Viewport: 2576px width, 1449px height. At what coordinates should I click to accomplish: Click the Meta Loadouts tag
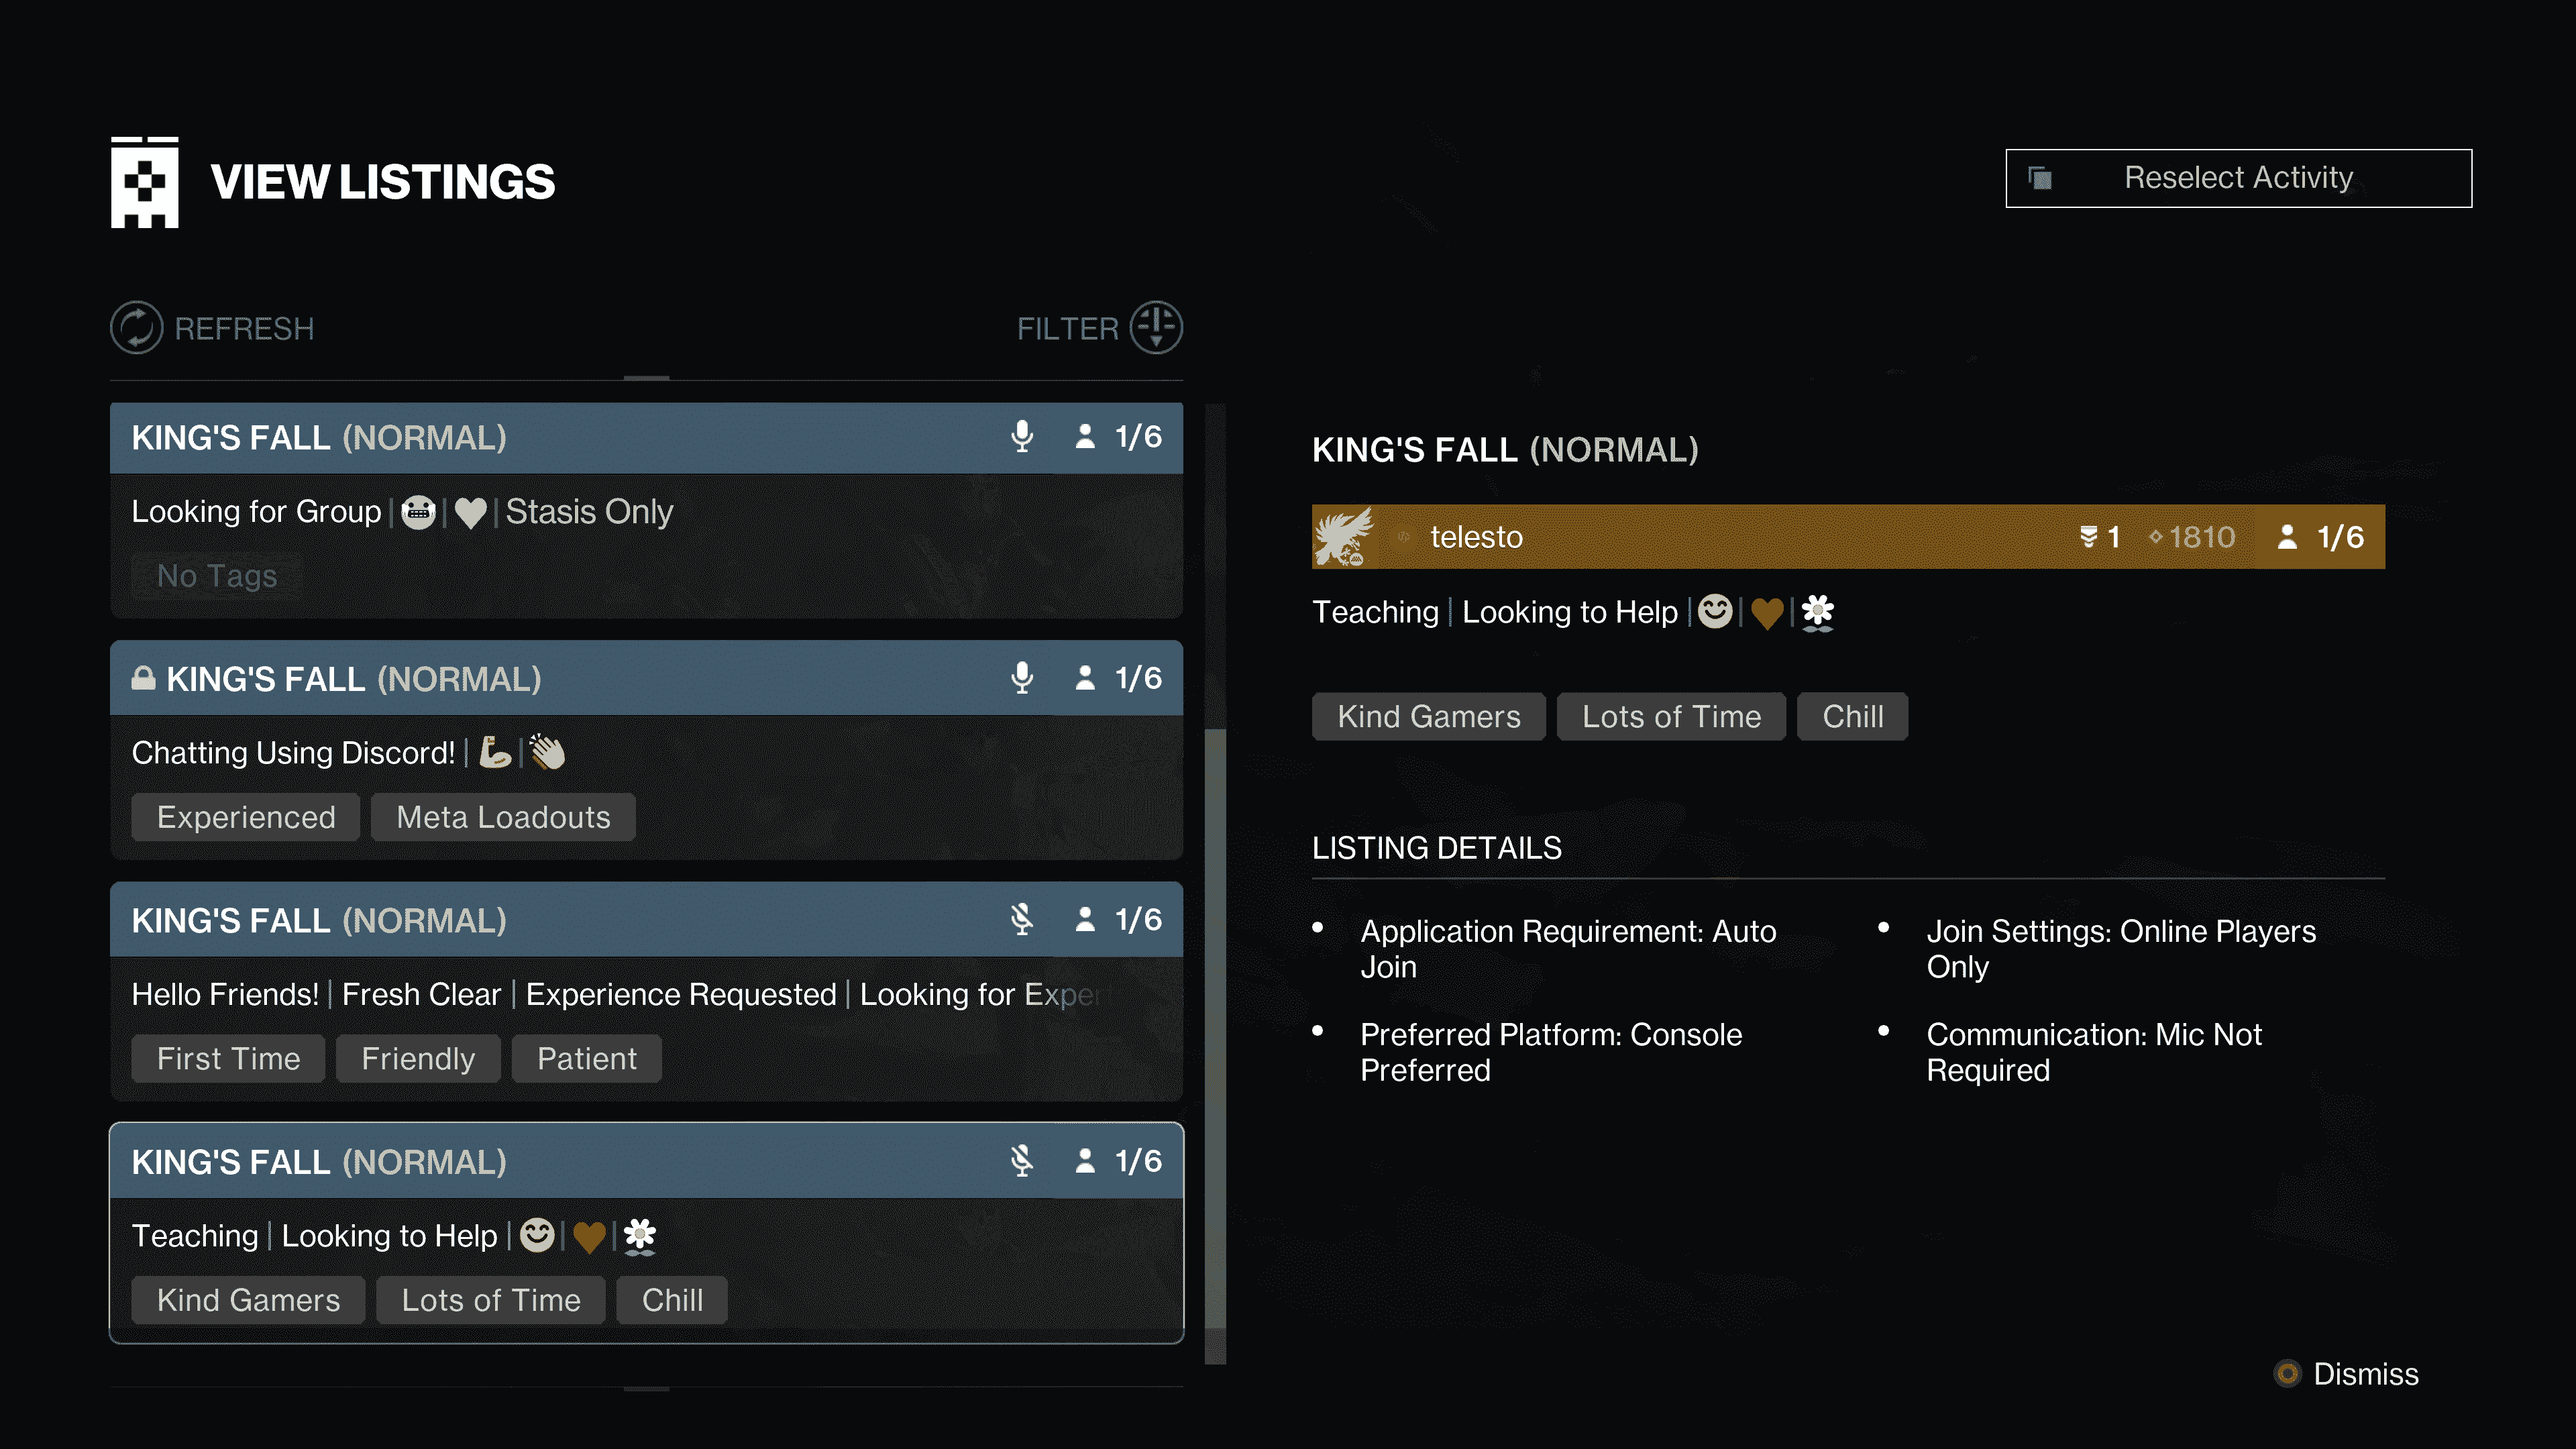click(x=503, y=817)
